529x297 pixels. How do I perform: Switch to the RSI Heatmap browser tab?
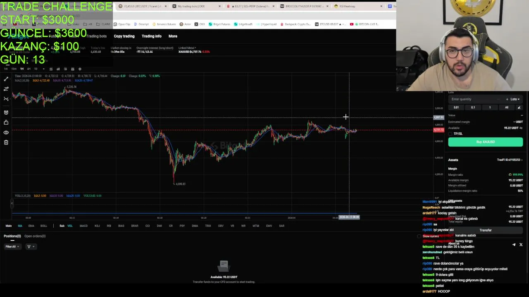(358, 6)
